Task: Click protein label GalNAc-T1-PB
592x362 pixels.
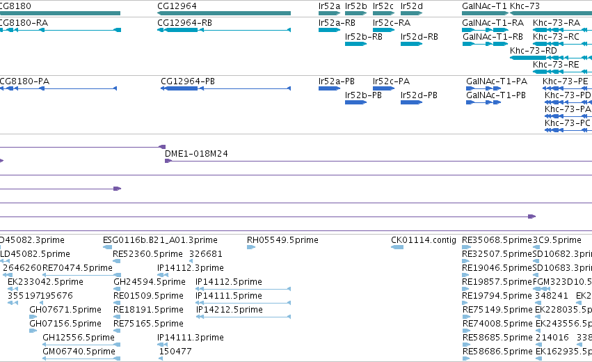Action: pyautogui.click(x=496, y=95)
